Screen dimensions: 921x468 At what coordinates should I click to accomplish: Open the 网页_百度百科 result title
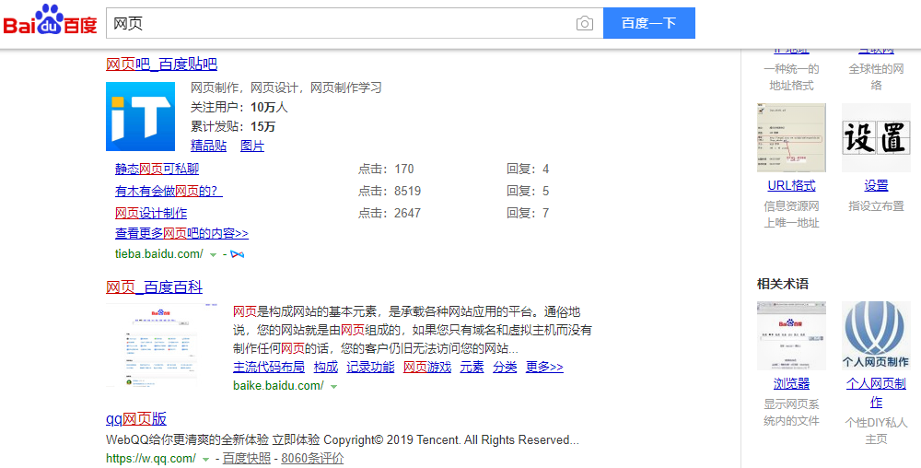pyautogui.click(x=154, y=287)
